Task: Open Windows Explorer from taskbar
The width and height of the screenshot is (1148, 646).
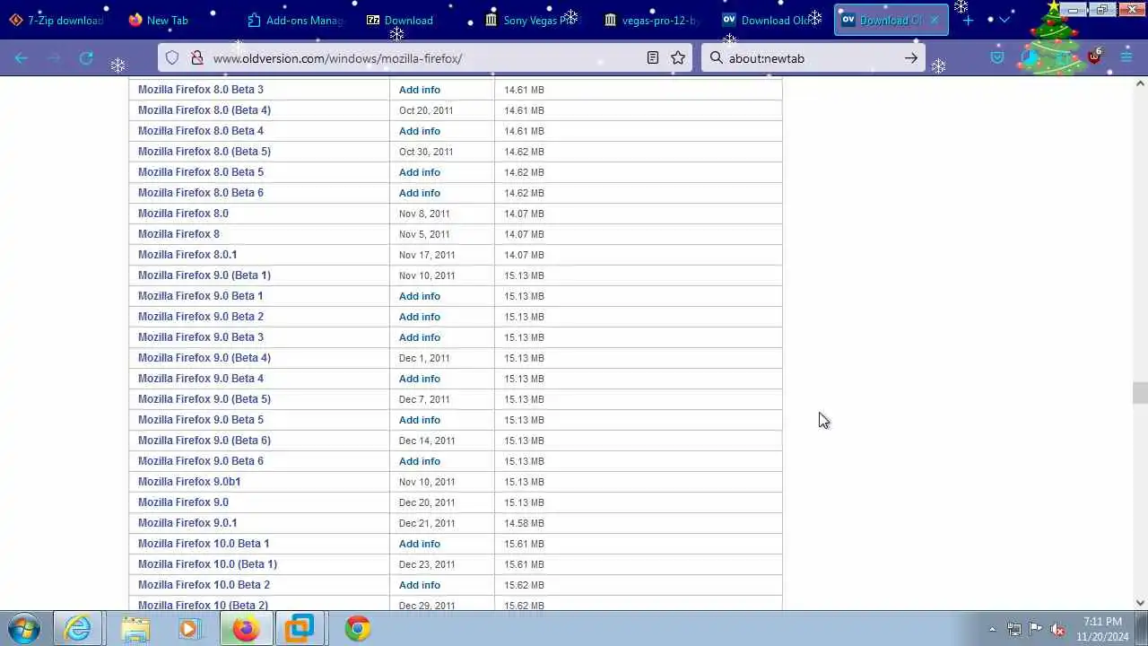Action: 135,629
